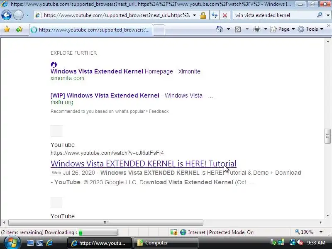
Task: Click the network connection tray icon
Action: point(293,242)
